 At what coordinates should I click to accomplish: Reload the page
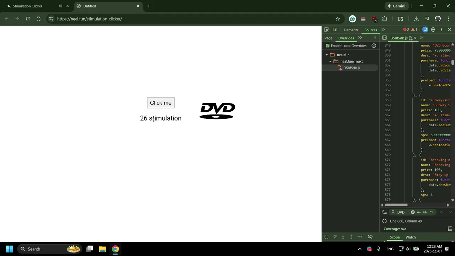pos(28,19)
